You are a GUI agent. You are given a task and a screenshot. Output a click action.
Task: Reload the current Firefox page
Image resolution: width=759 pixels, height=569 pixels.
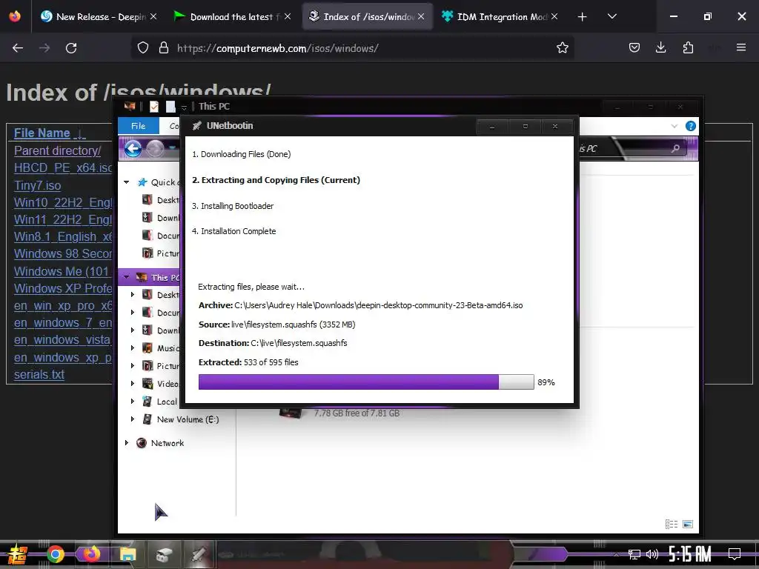[71, 48]
